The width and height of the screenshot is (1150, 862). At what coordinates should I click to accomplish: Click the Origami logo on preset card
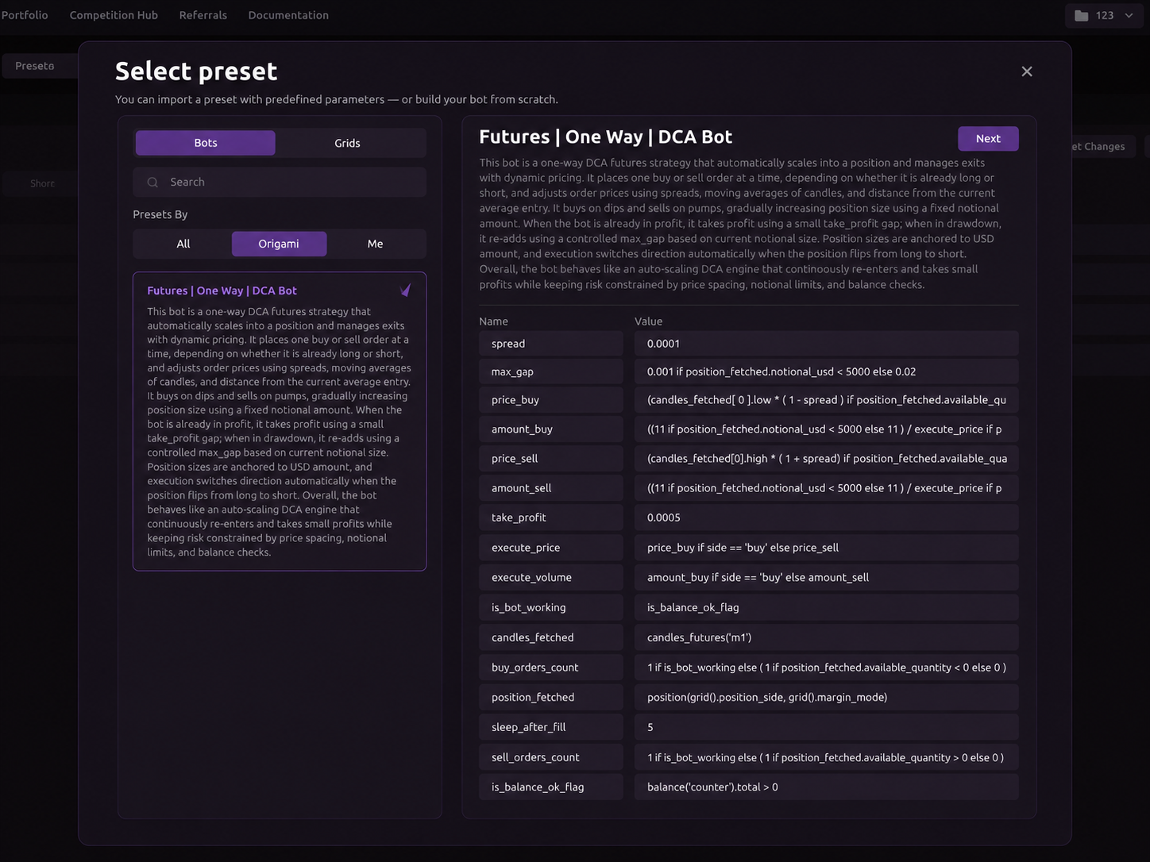[406, 291]
